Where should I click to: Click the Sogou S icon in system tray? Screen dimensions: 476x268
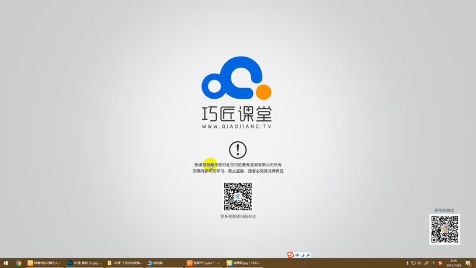click(440, 263)
